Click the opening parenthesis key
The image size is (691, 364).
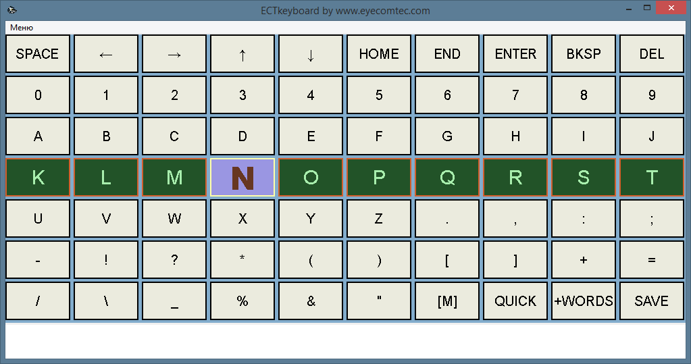coord(311,259)
